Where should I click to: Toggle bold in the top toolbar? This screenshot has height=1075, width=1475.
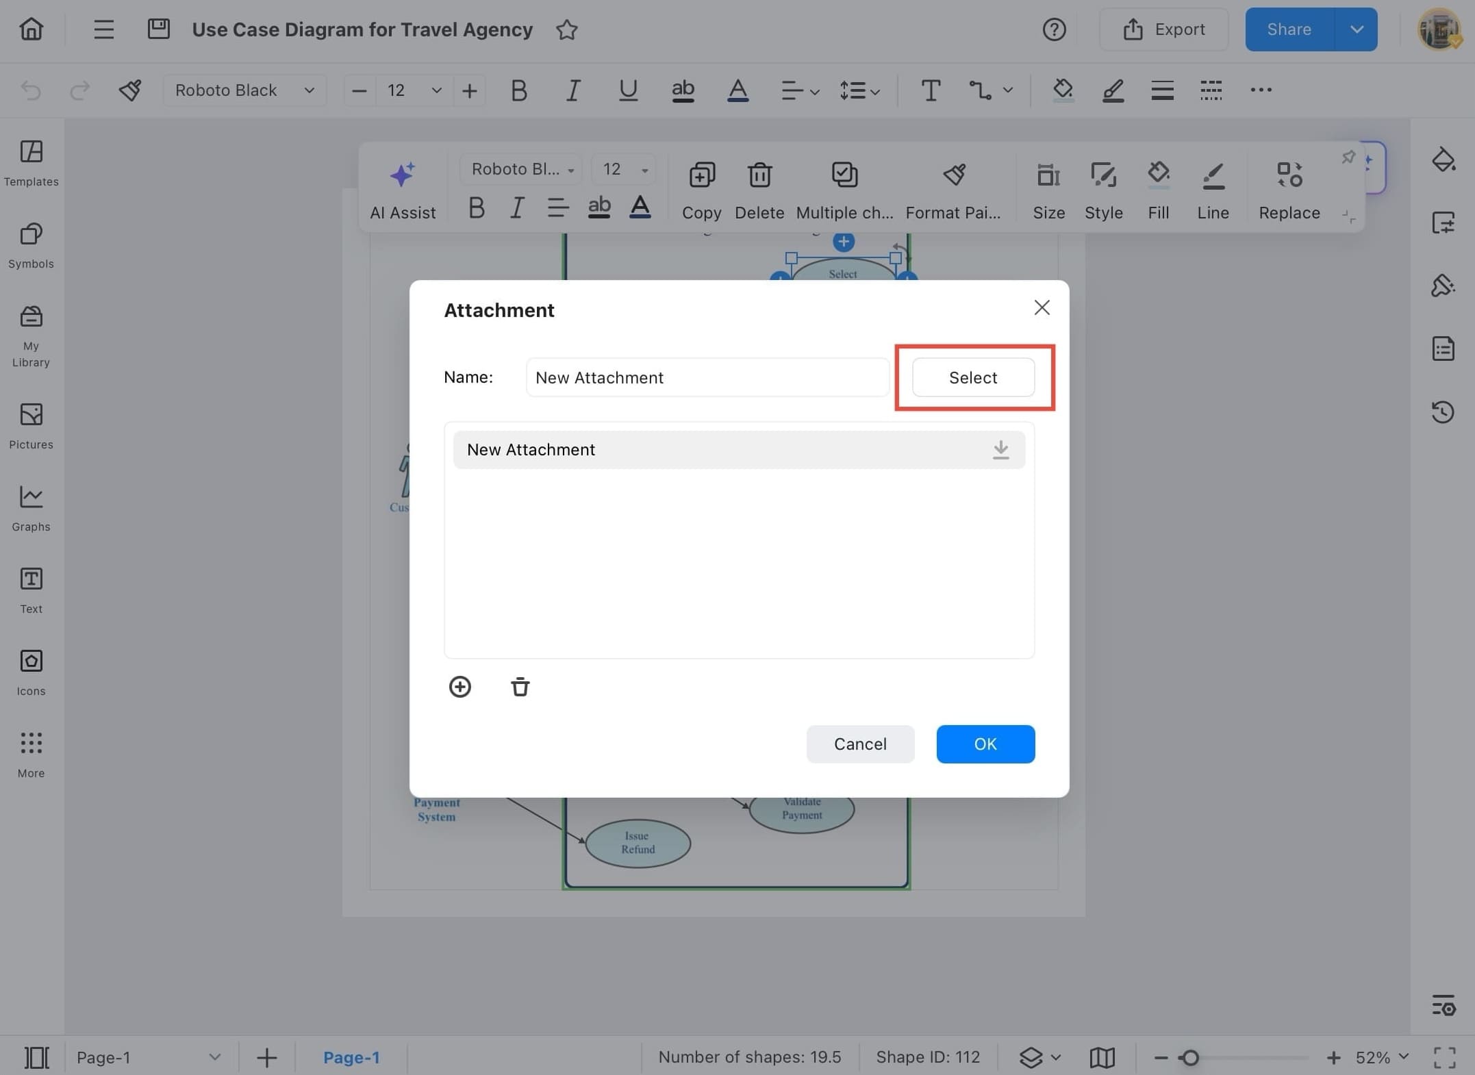point(518,90)
